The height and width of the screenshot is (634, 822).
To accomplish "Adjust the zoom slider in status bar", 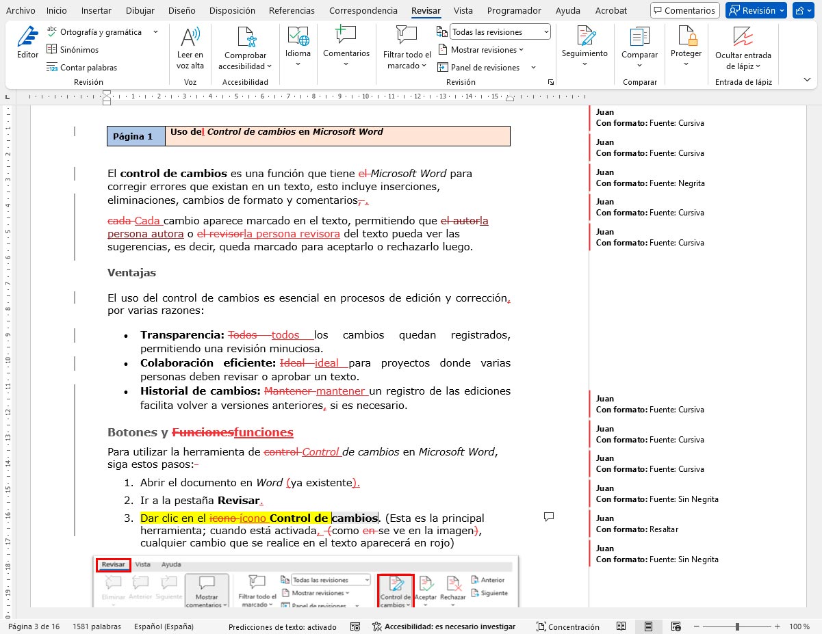I will (737, 626).
